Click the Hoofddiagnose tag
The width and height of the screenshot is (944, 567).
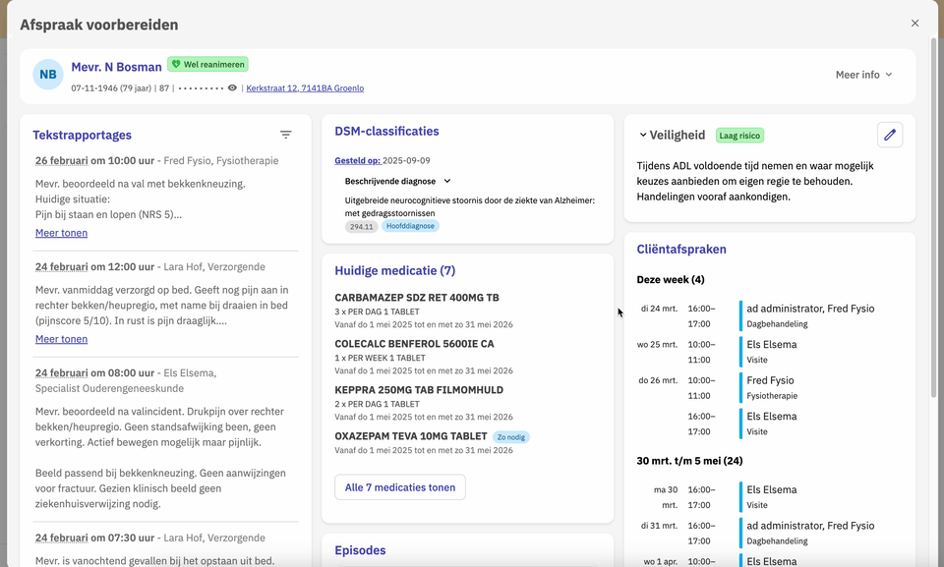410,226
